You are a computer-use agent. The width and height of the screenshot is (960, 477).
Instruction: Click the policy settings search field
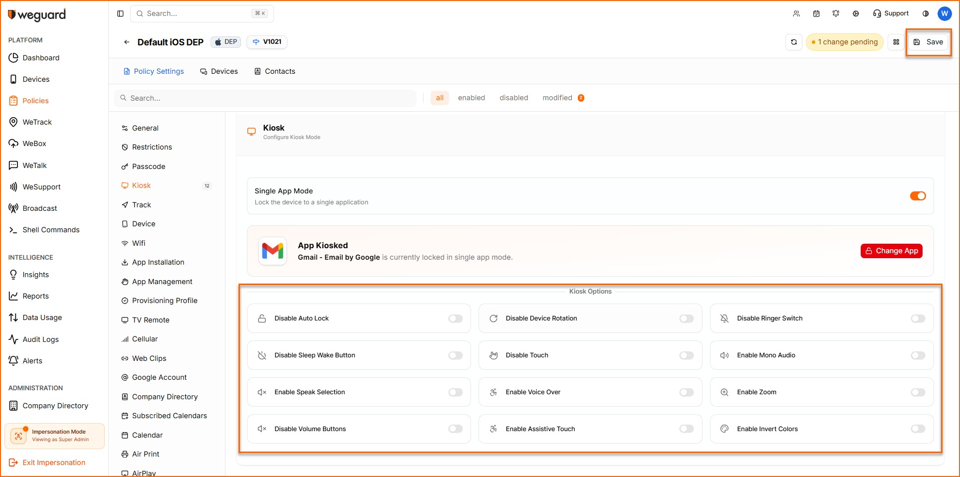265,98
